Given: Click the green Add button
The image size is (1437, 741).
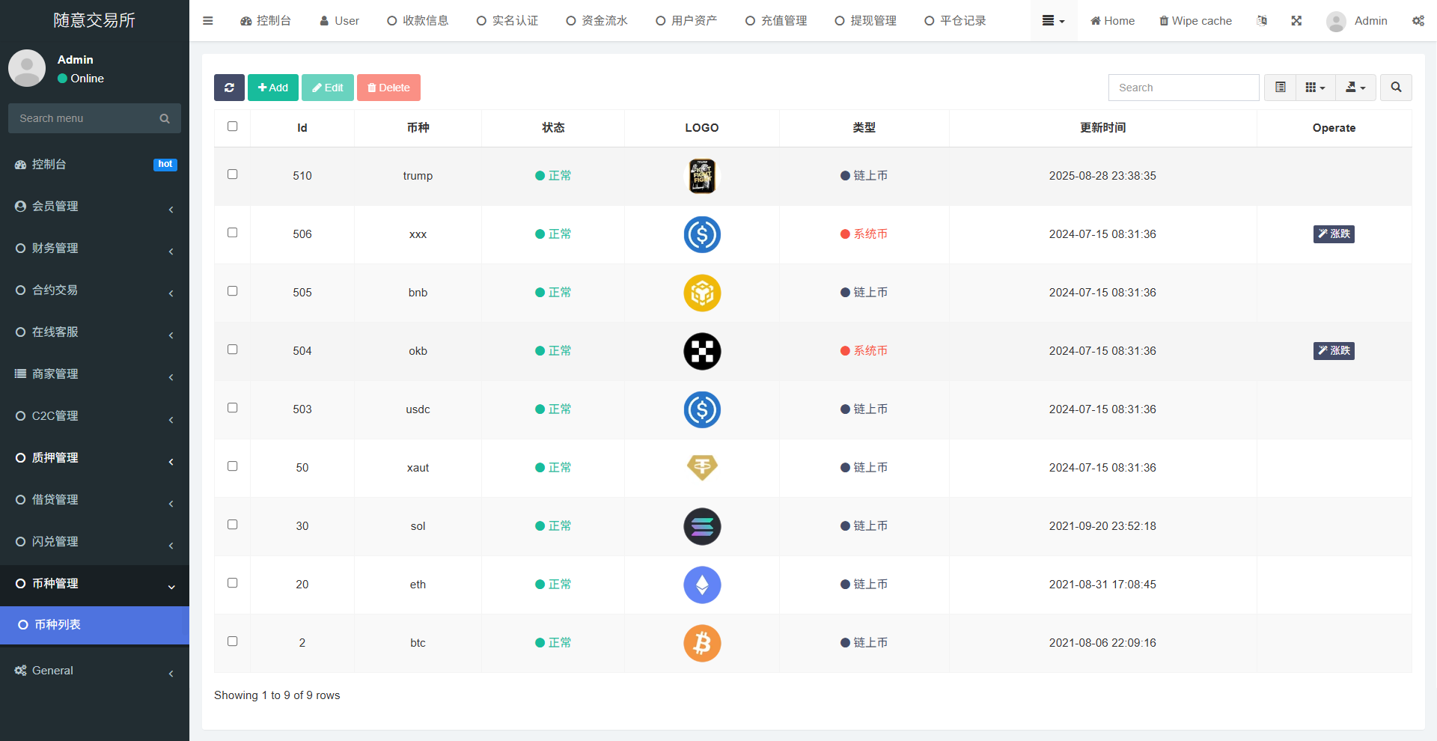Looking at the screenshot, I should point(273,88).
